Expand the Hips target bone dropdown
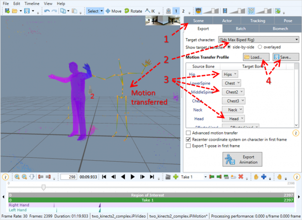302x220 pixels. coord(230,74)
